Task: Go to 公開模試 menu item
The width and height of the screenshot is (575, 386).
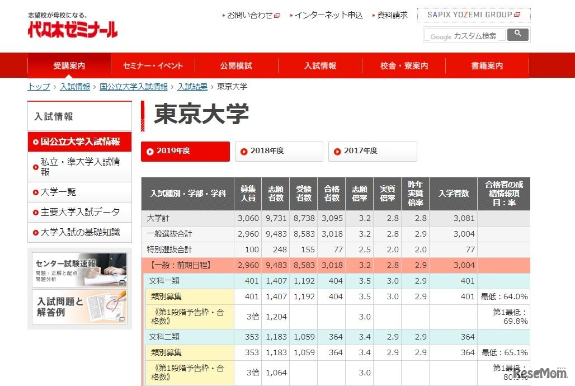Action: pyautogui.click(x=236, y=65)
